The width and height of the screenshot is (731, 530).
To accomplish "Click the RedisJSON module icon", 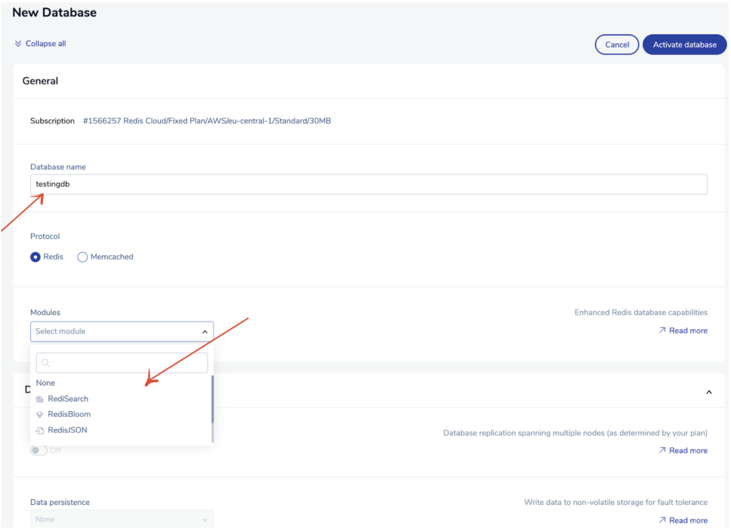I will [x=40, y=430].
